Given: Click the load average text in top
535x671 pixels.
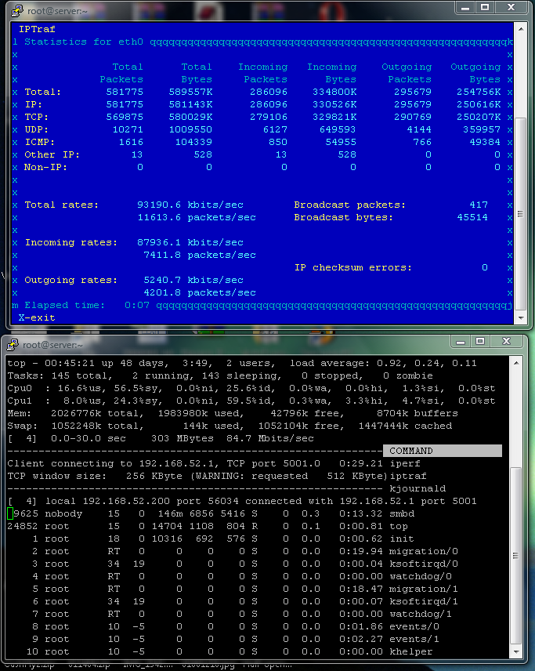Looking at the screenshot, I should (383, 363).
